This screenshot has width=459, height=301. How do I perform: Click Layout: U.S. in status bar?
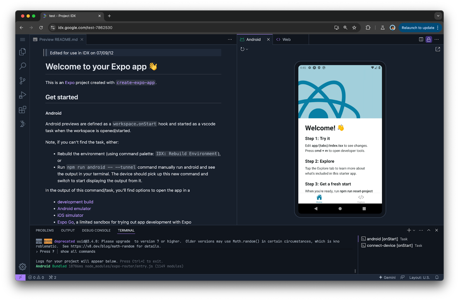419,277
